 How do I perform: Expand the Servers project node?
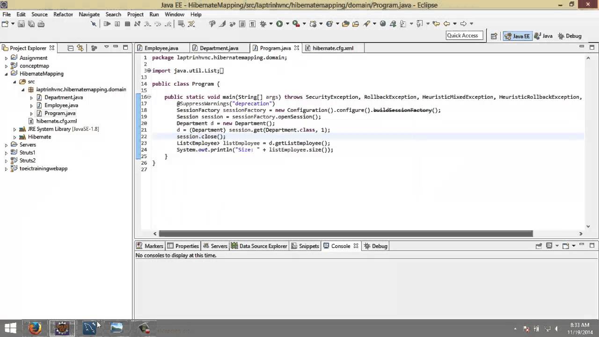(6, 145)
